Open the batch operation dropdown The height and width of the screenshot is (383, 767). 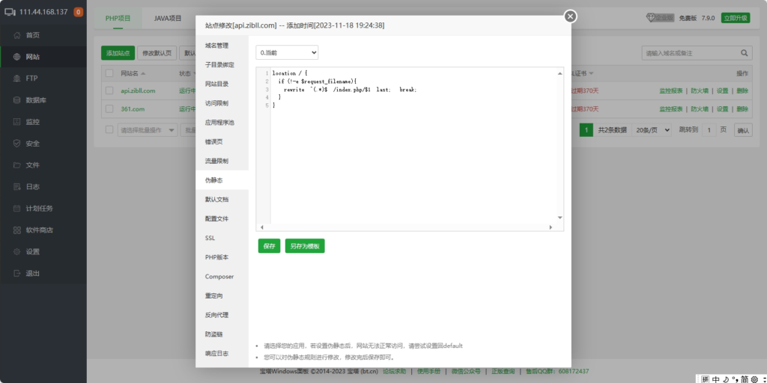147,130
